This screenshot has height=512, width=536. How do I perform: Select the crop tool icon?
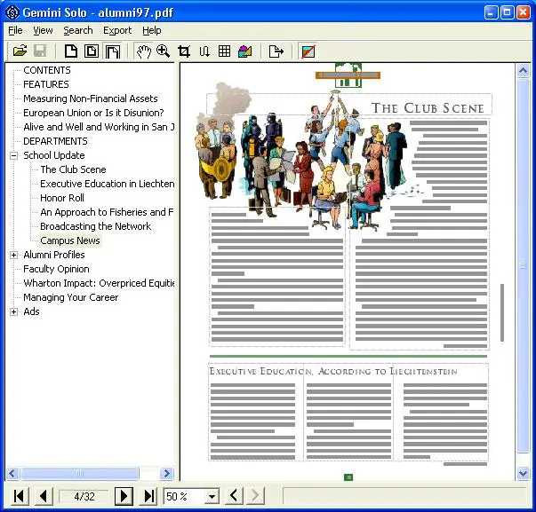(x=184, y=51)
